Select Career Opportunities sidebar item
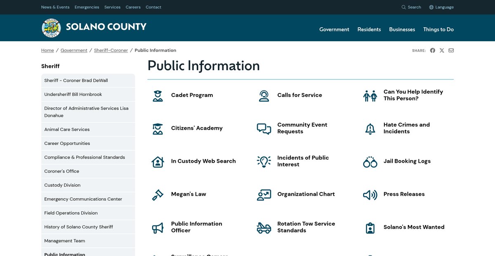The image size is (495, 256). 88,143
